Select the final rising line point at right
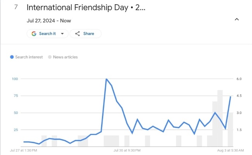This screenshot has height=155, width=252. [230, 97]
